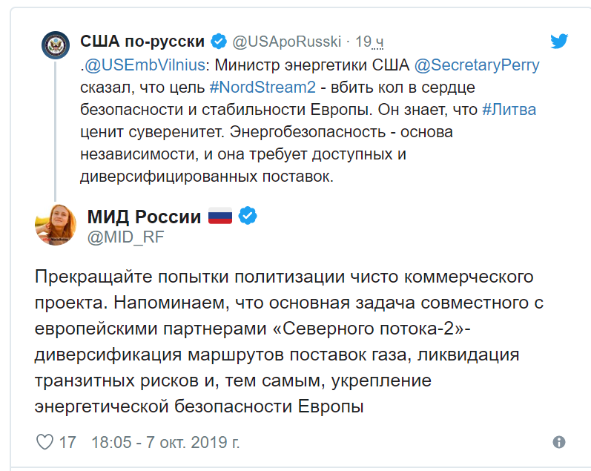
Task: Click the МИД России reply text body
Action: click(289, 341)
